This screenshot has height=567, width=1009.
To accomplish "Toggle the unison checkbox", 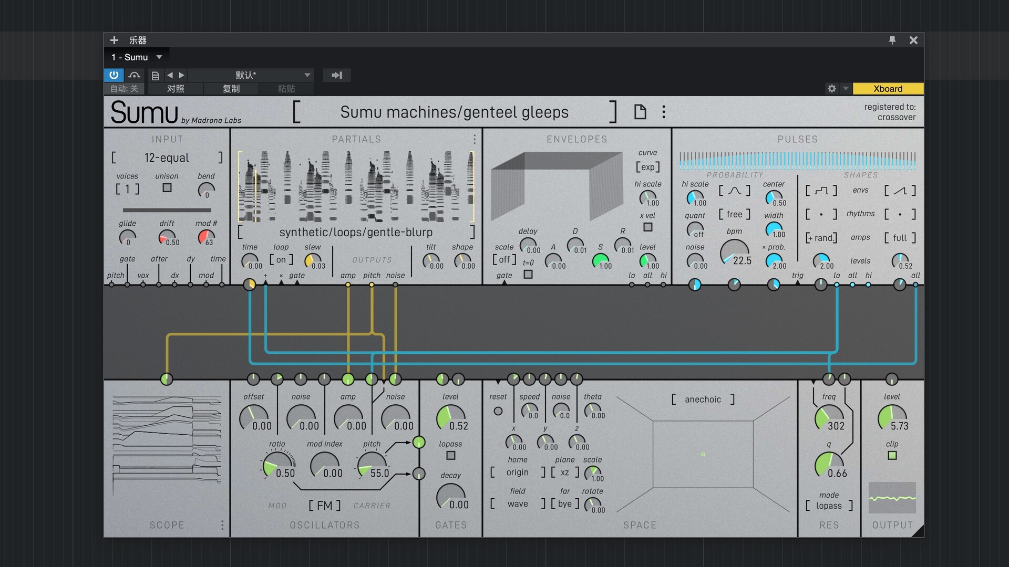I will pos(167,187).
